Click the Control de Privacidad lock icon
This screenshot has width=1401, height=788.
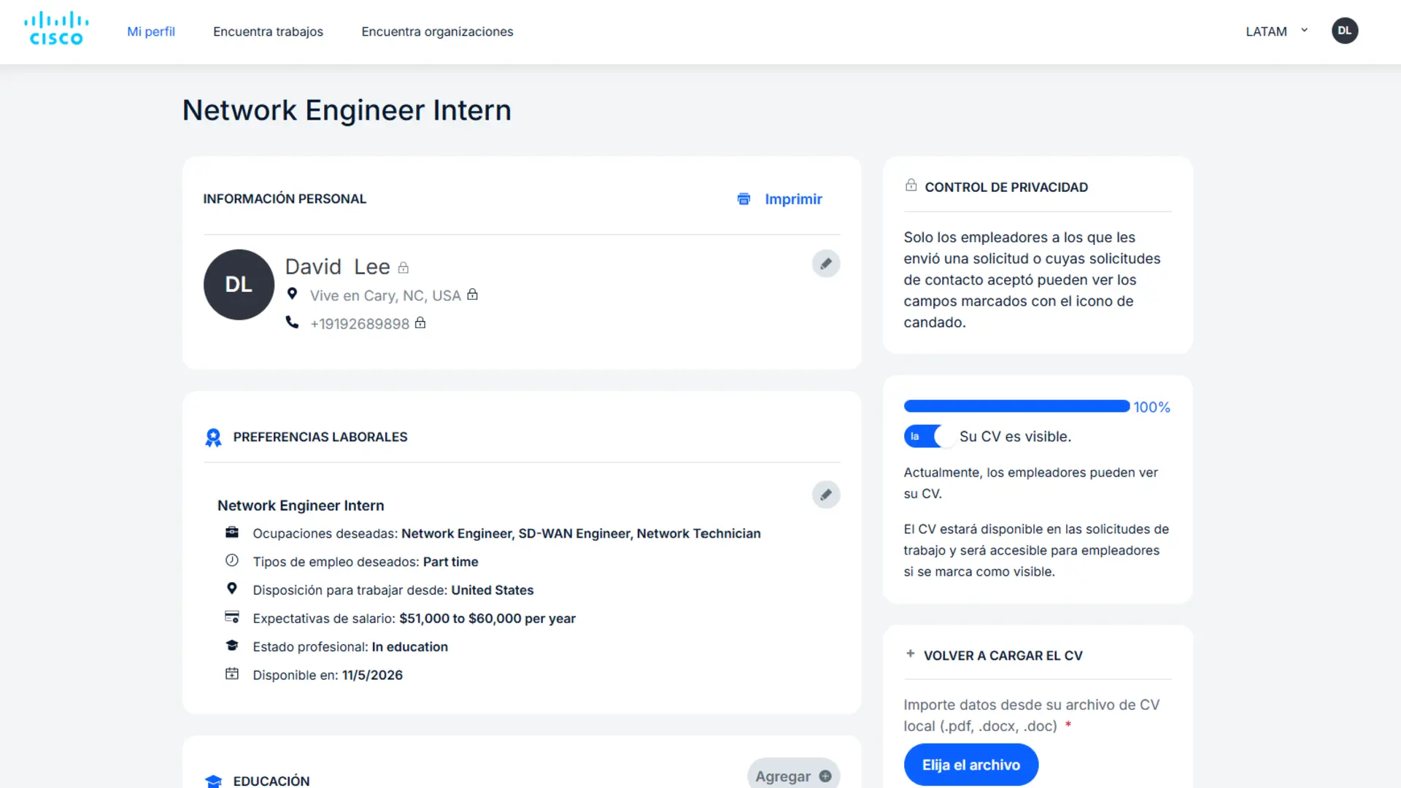pos(911,185)
